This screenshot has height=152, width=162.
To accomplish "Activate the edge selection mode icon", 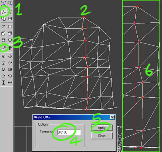I will [10, 12].
